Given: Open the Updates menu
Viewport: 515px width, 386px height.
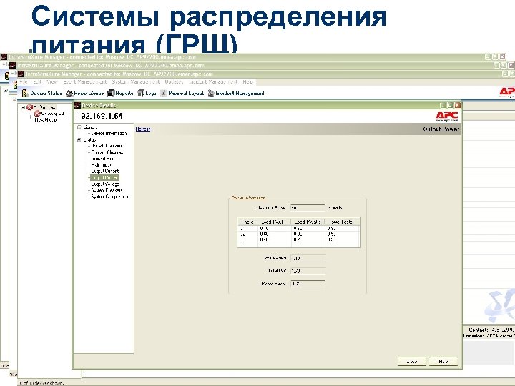Looking at the screenshot, I should coord(174,81).
